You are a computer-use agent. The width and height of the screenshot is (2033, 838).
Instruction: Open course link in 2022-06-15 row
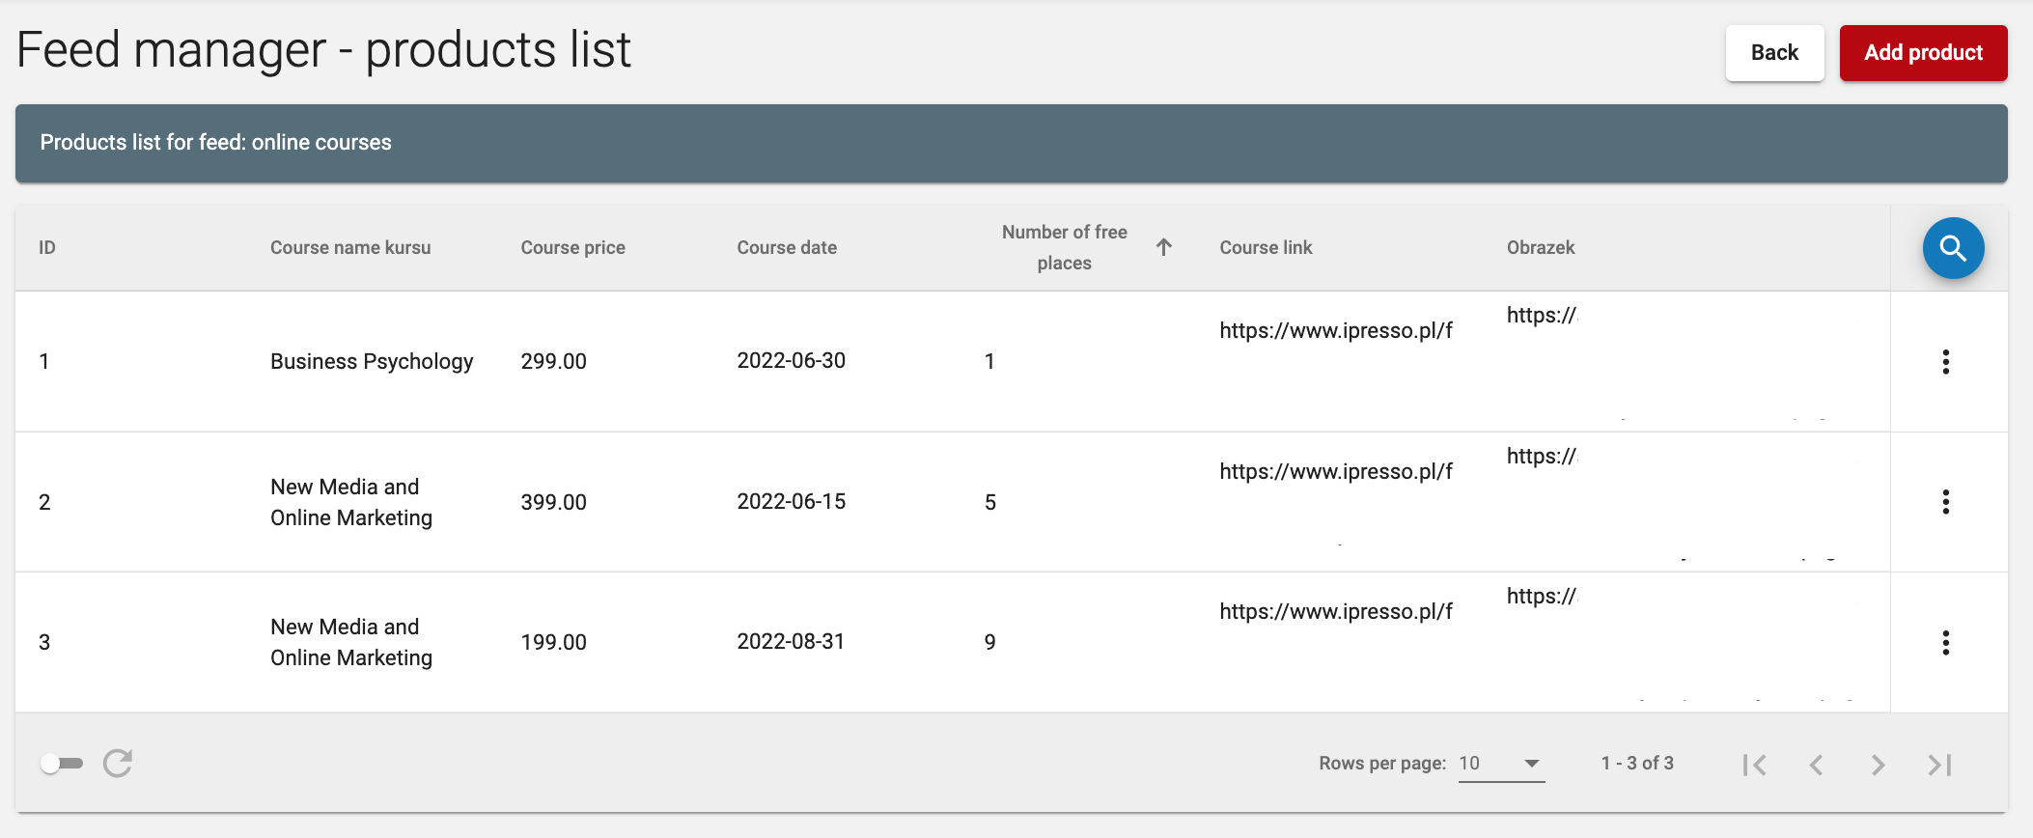click(x=1336, y=472)
